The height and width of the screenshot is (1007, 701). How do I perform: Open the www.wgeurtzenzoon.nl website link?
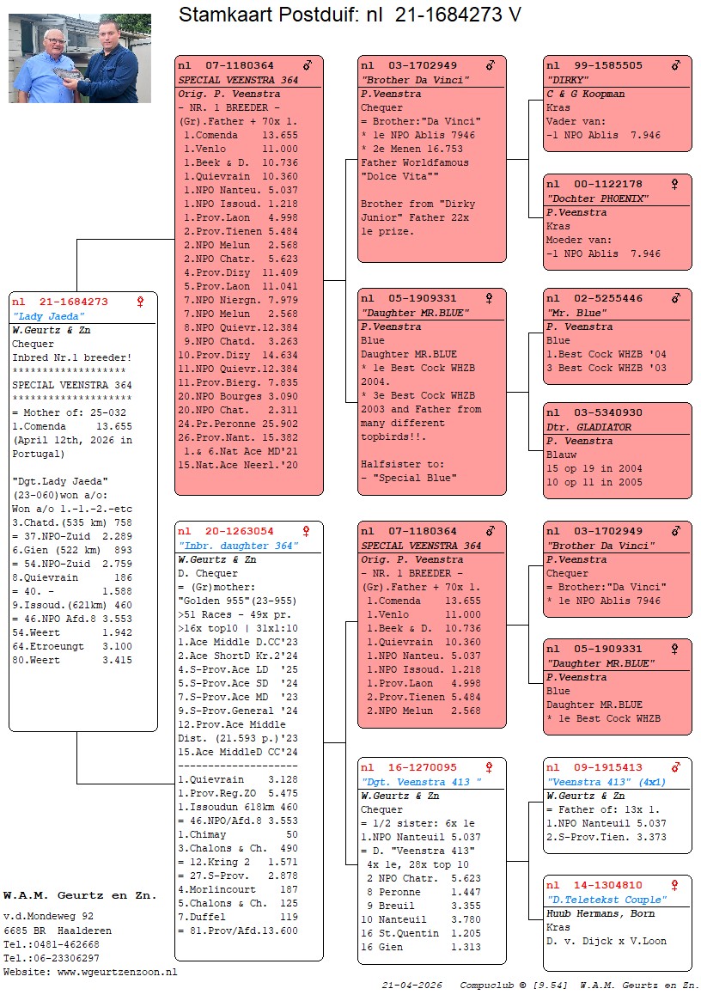pyautogui.click(x=118, y=971)
